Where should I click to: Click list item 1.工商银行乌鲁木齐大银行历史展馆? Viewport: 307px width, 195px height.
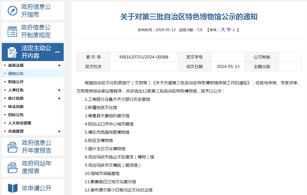[117, 99]
